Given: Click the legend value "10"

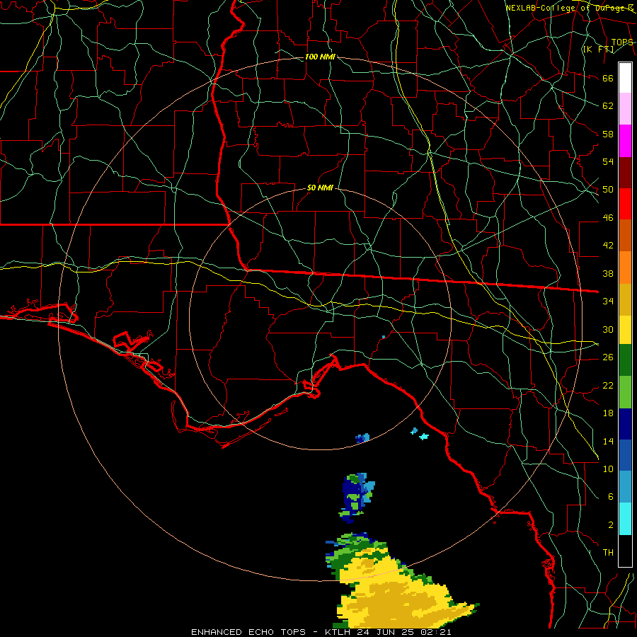Looking at the screenshot, I should (x=608, y=469).
